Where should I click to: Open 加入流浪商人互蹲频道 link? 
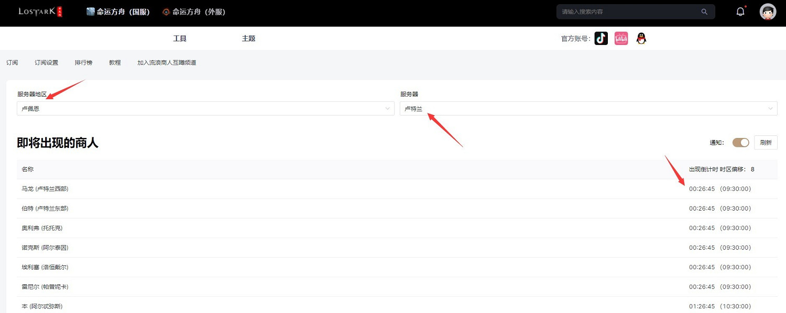click(167, 62)
